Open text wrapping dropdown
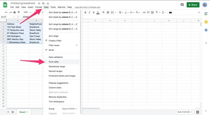210x115 pixels. point(132,12)
